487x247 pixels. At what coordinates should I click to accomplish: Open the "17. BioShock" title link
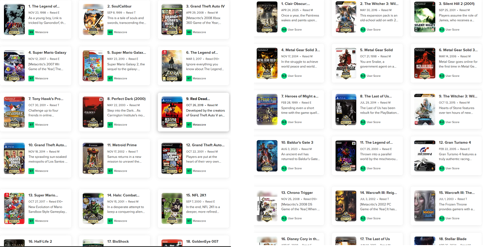[118, 241]
